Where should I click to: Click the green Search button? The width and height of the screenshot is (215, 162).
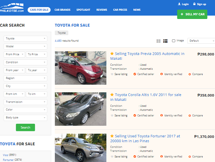coord(25,128)
